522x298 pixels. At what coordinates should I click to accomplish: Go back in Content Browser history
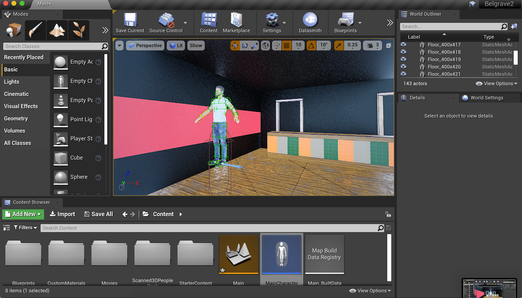(x=125, y=214)
